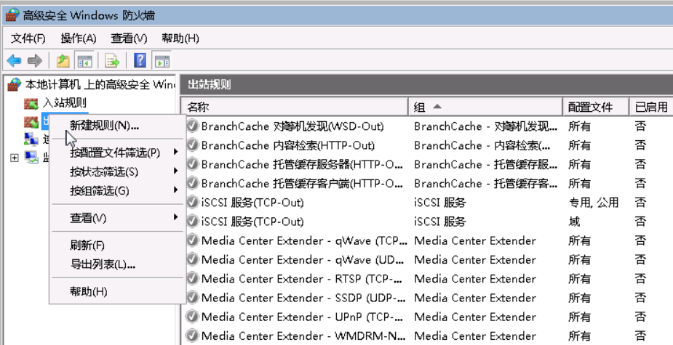This screenshot has height=345, width=673.
Task: Open the 查看(V) submenu arrow in the context menu
Action: pyautogui.click(x=175, y=217)
